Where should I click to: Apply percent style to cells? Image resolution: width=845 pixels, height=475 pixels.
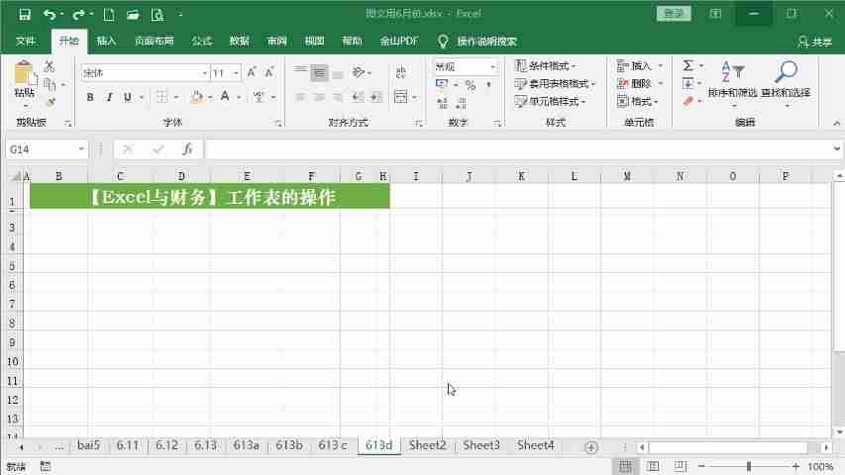click(x=471, y=85)
